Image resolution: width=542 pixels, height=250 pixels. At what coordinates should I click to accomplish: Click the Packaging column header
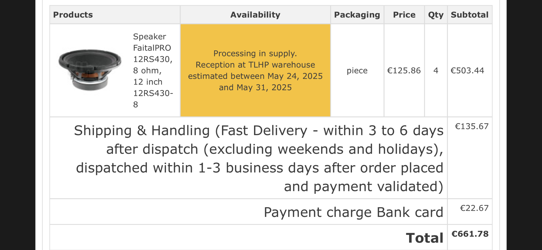coord(357,15)
